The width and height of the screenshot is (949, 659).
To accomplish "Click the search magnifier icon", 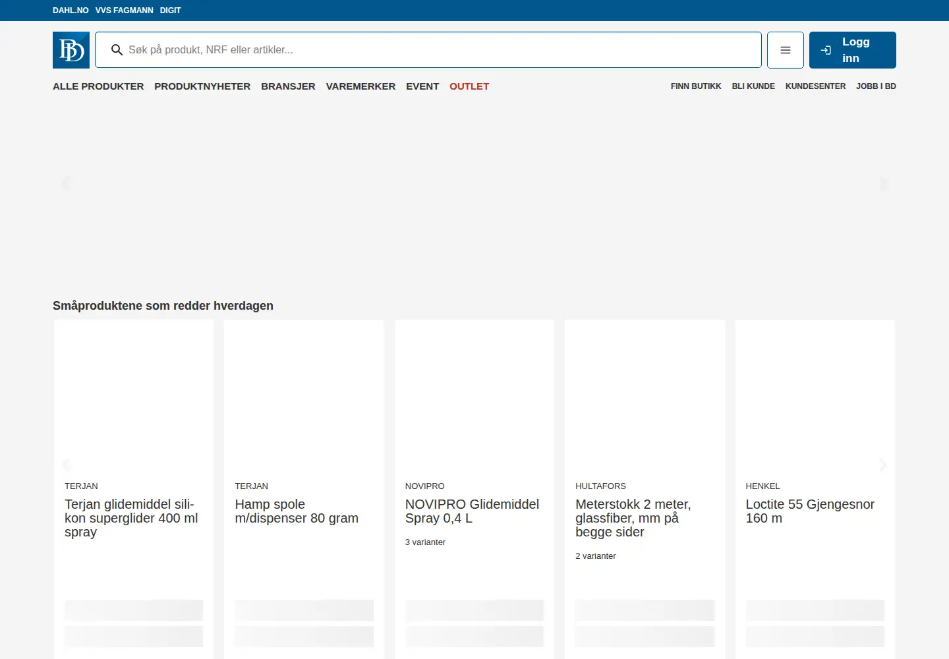I will pyautogui.click(x=117, y=50).
